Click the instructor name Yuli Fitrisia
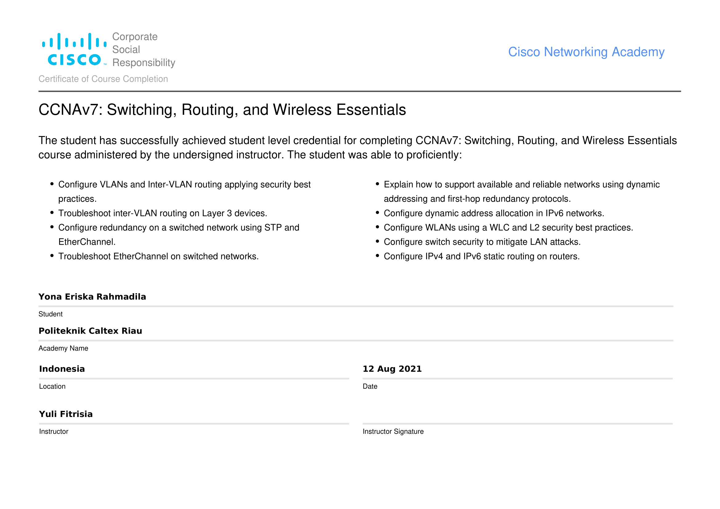The image size is (720, 509). coord(66,414)
